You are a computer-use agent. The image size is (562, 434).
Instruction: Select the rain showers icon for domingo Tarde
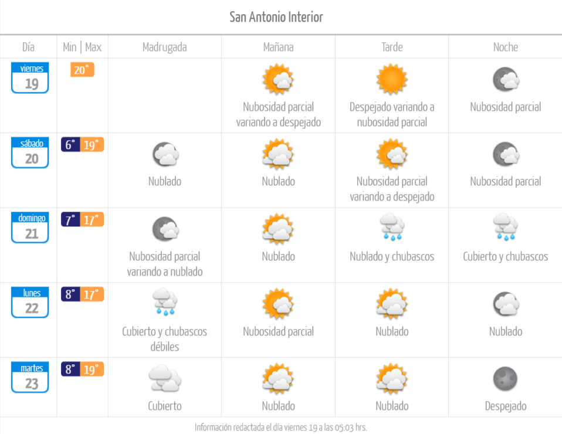[x=392, y=228]
